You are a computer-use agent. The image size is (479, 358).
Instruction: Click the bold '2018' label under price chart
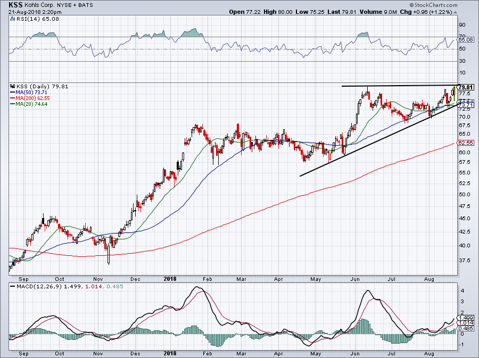170,279
